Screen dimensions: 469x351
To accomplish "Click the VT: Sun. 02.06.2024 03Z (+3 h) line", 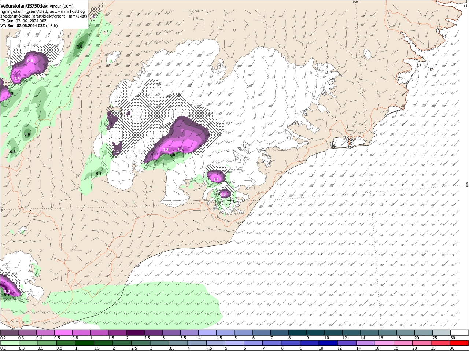I will coord(29,26).
